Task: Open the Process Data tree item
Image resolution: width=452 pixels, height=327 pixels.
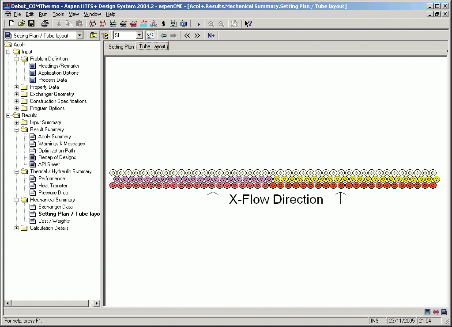Action: tap(53, 80)
